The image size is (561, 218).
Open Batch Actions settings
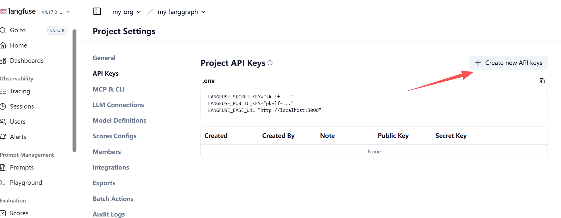point(113,199)
